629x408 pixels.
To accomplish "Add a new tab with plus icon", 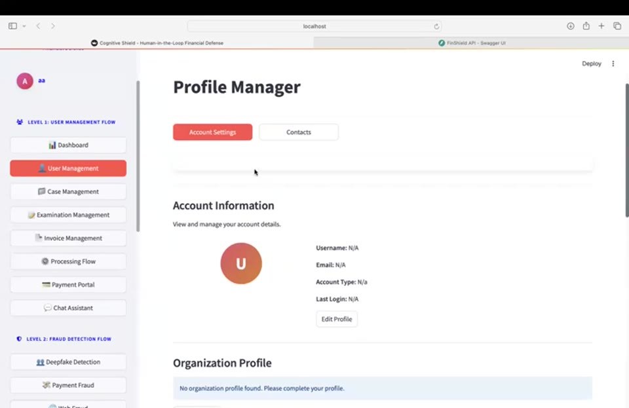I will pyautogui.click(x=601, y=26).
